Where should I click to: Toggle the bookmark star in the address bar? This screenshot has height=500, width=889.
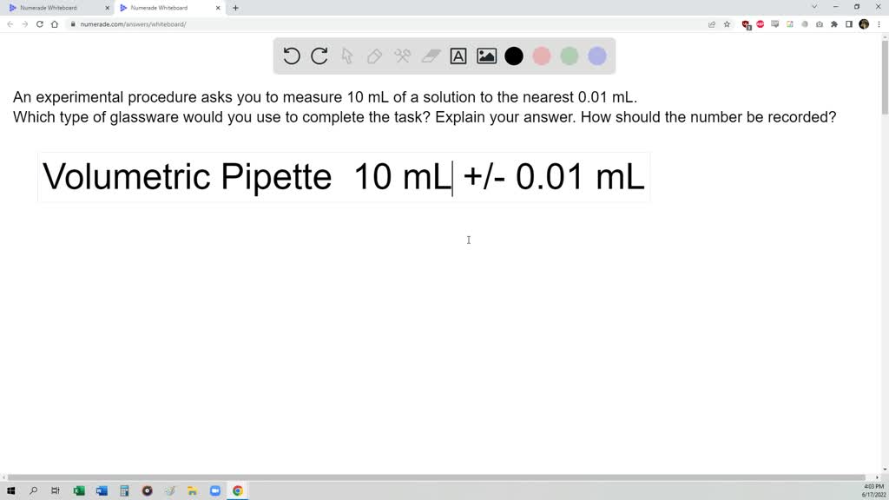point(727,24)
